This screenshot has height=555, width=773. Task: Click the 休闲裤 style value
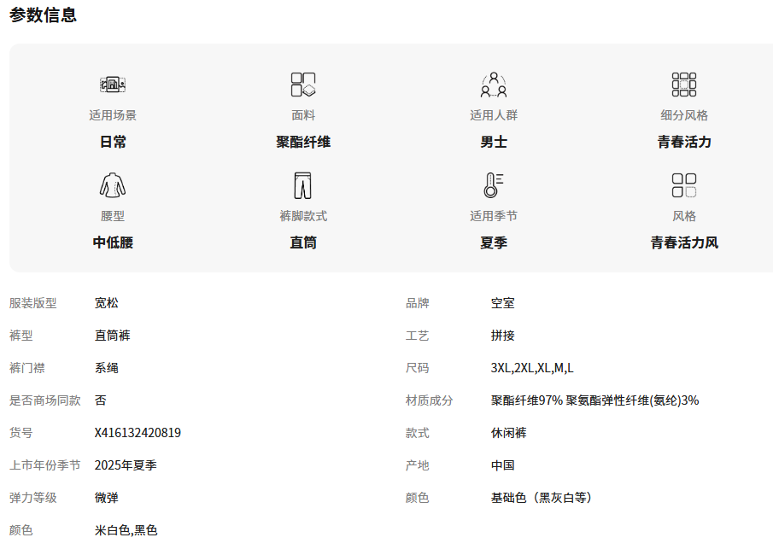point(509,433)
